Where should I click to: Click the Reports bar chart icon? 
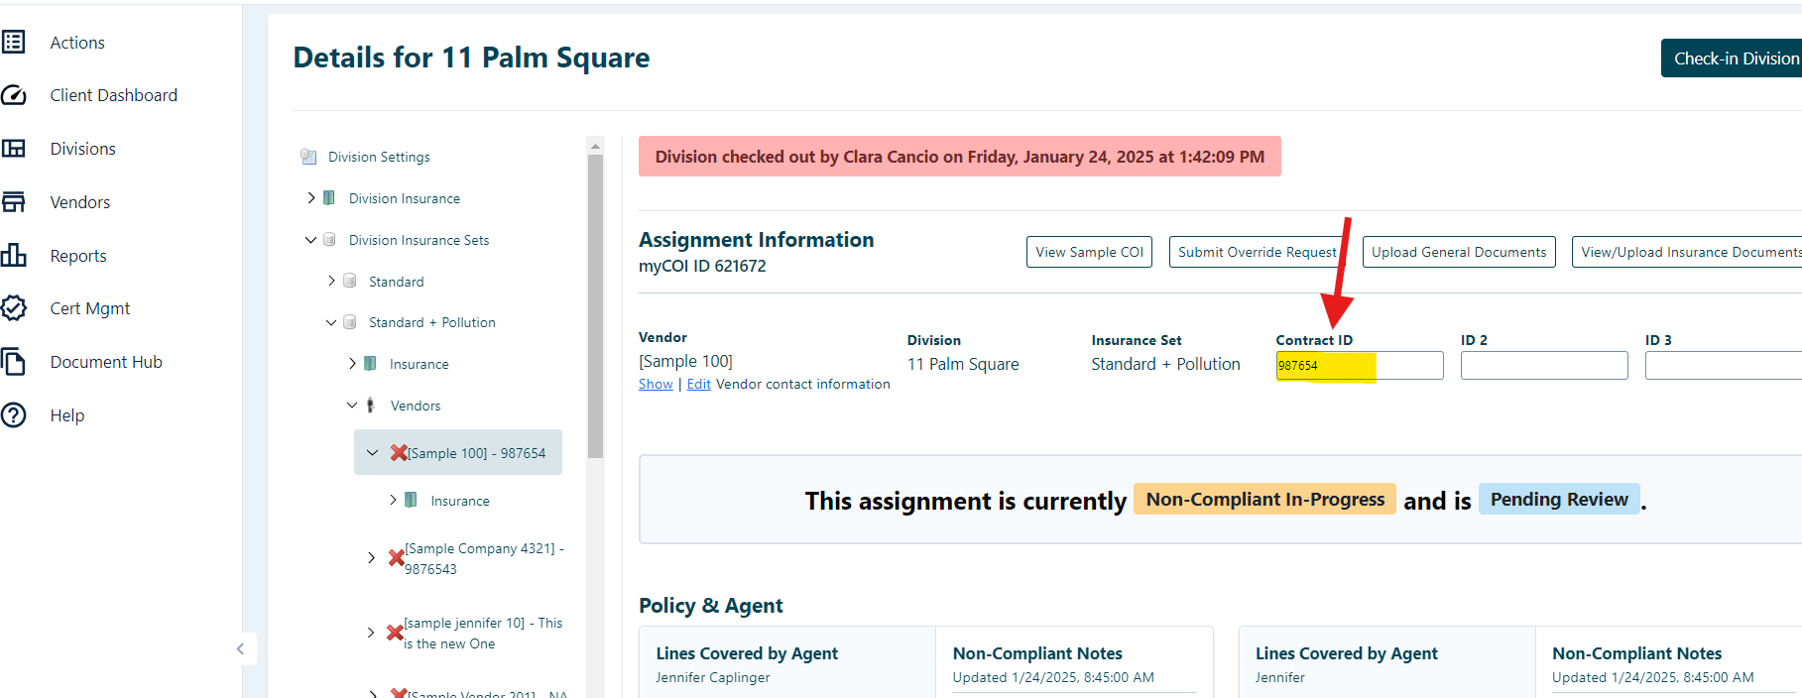coord(14,255)
